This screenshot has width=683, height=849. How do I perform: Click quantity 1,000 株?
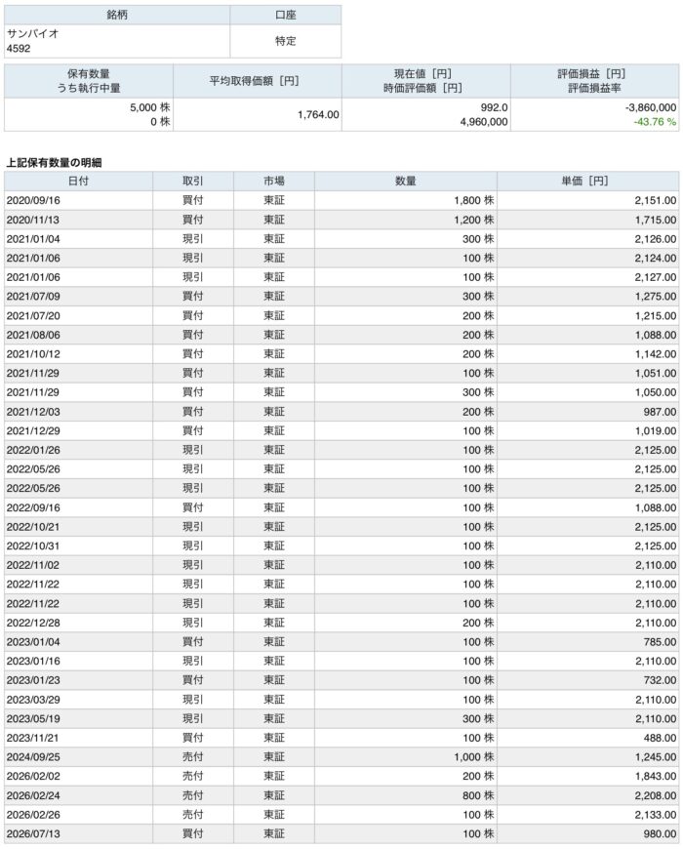[x=474, y=757]
